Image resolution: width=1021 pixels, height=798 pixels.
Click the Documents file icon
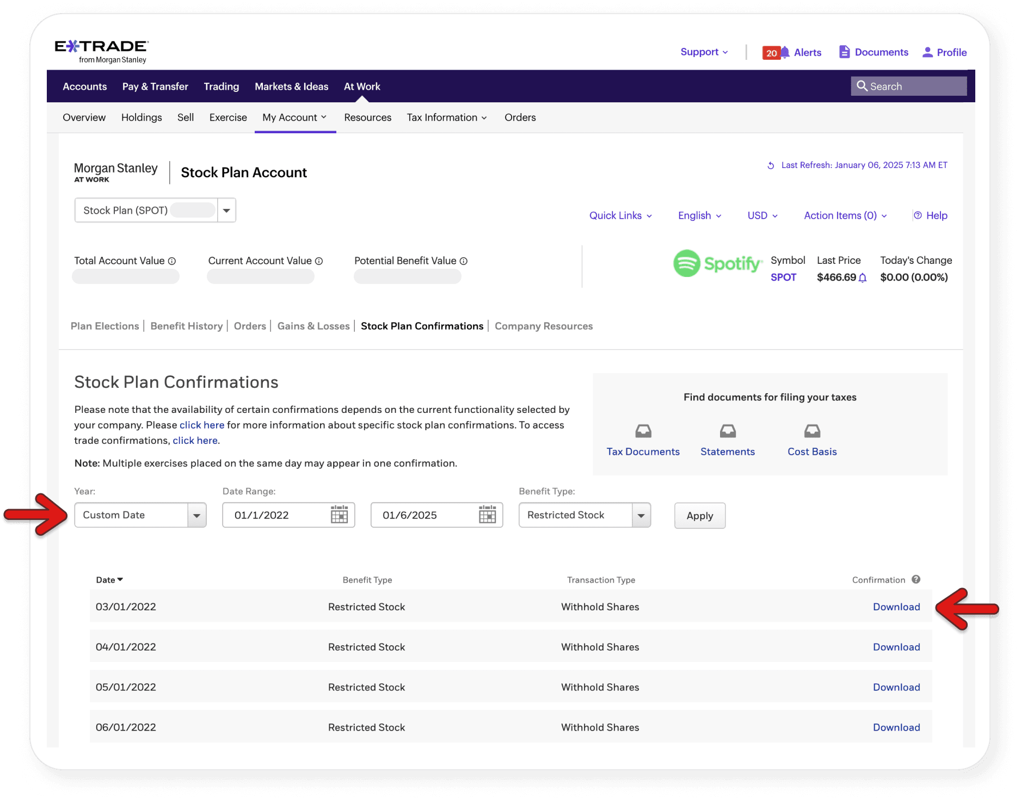844,52
